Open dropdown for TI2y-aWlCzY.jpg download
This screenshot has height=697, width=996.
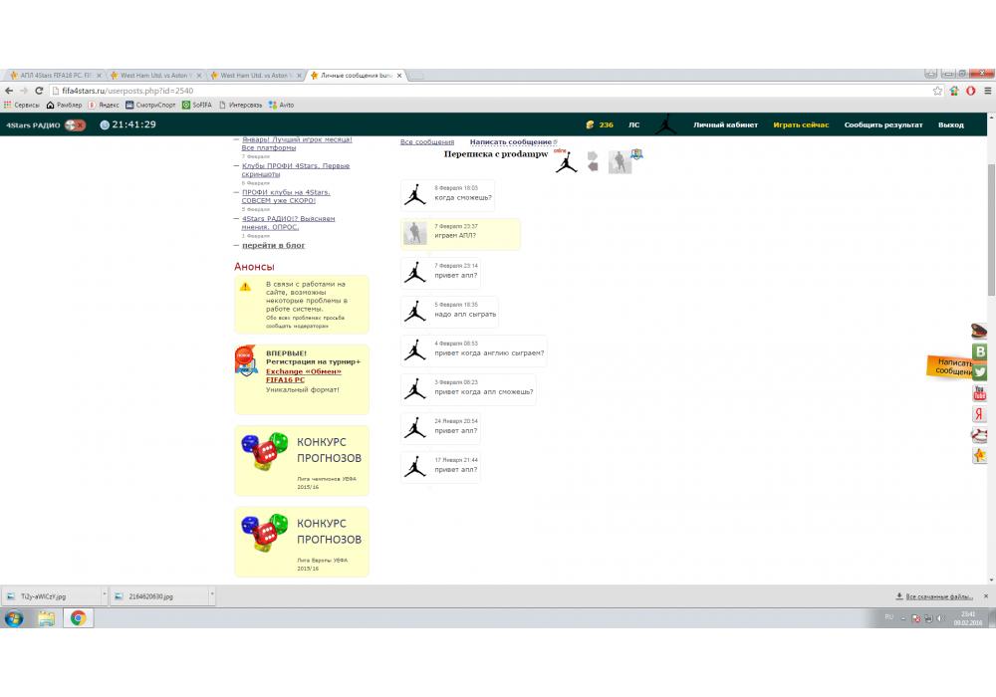(102, 595)
